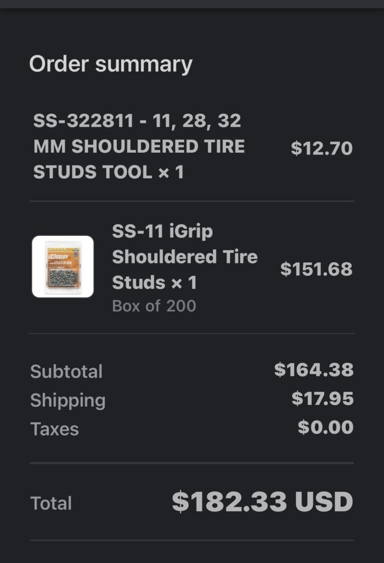This screenshot has width=384, height=563.
Task: Click the divider line beneath the tool item
Action: point(192,201)
